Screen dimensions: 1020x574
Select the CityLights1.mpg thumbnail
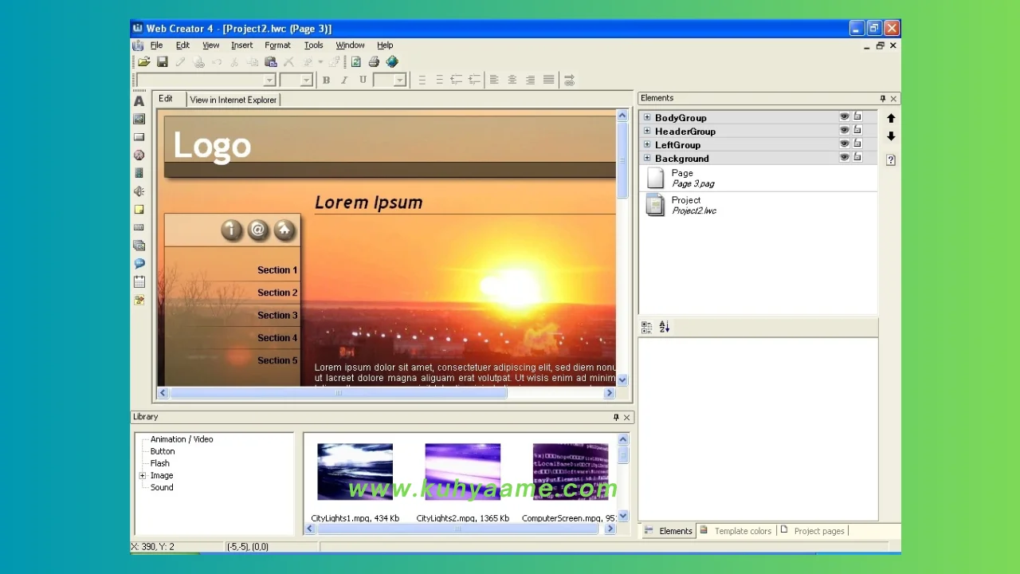tap(355, 471)
